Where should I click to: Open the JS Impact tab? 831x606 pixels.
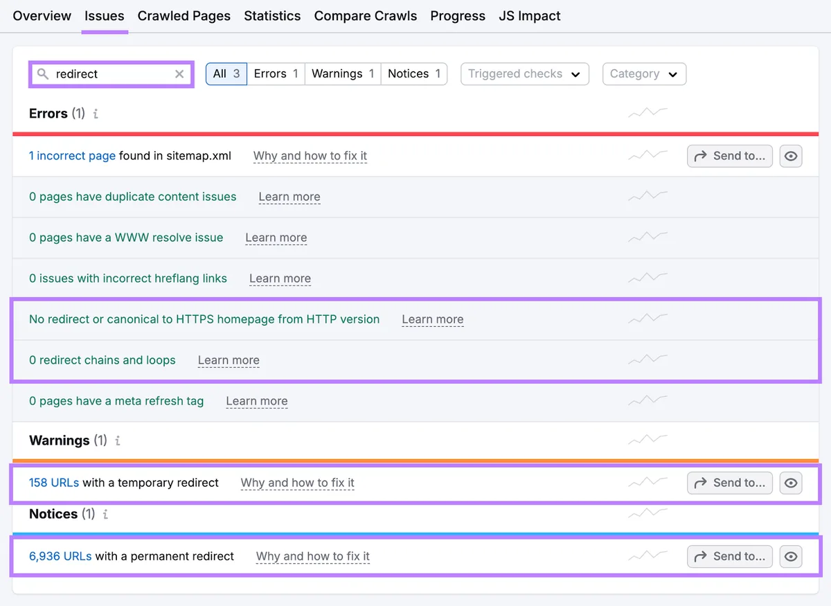coord(530,16)
